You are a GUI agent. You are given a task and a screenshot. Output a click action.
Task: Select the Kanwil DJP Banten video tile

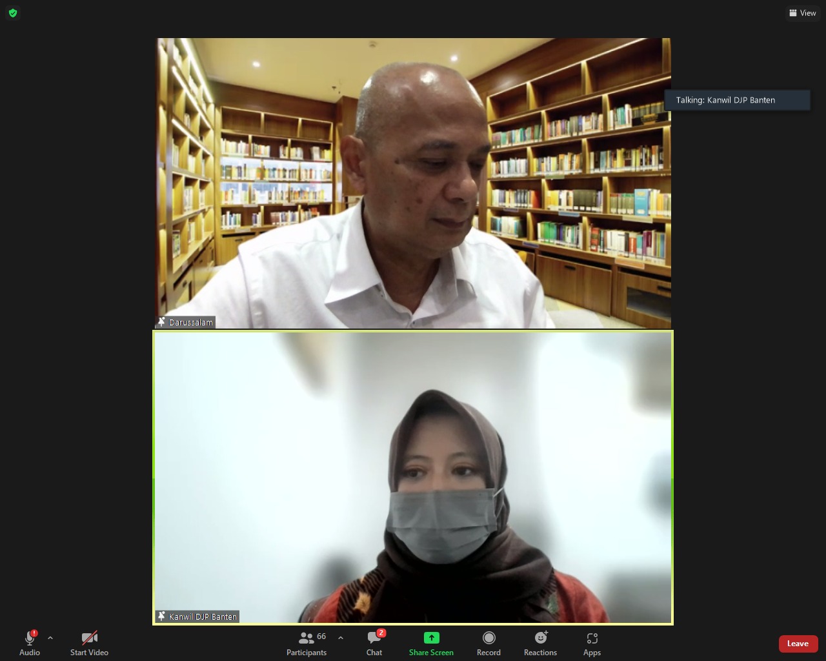coord(413,478)
